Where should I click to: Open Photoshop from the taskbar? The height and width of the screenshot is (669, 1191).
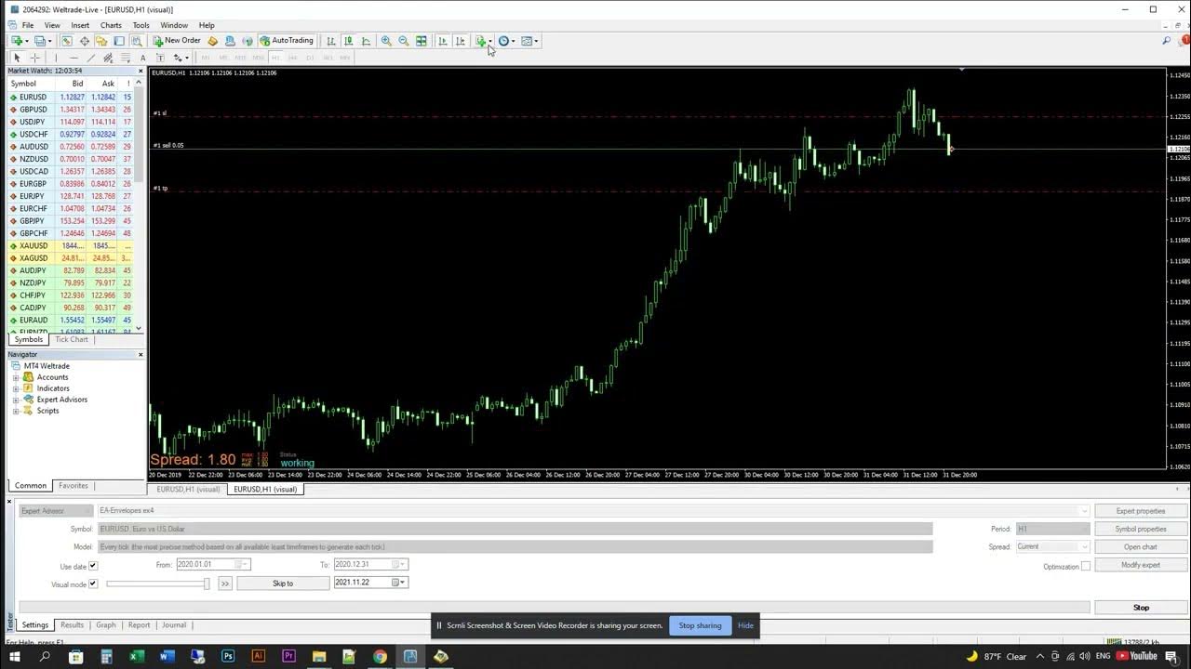tap(228, 656)
